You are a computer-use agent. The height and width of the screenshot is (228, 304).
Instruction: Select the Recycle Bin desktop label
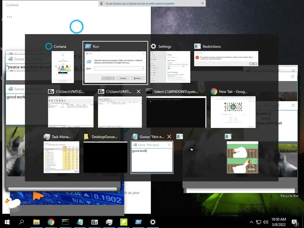(x=289, y=196)
